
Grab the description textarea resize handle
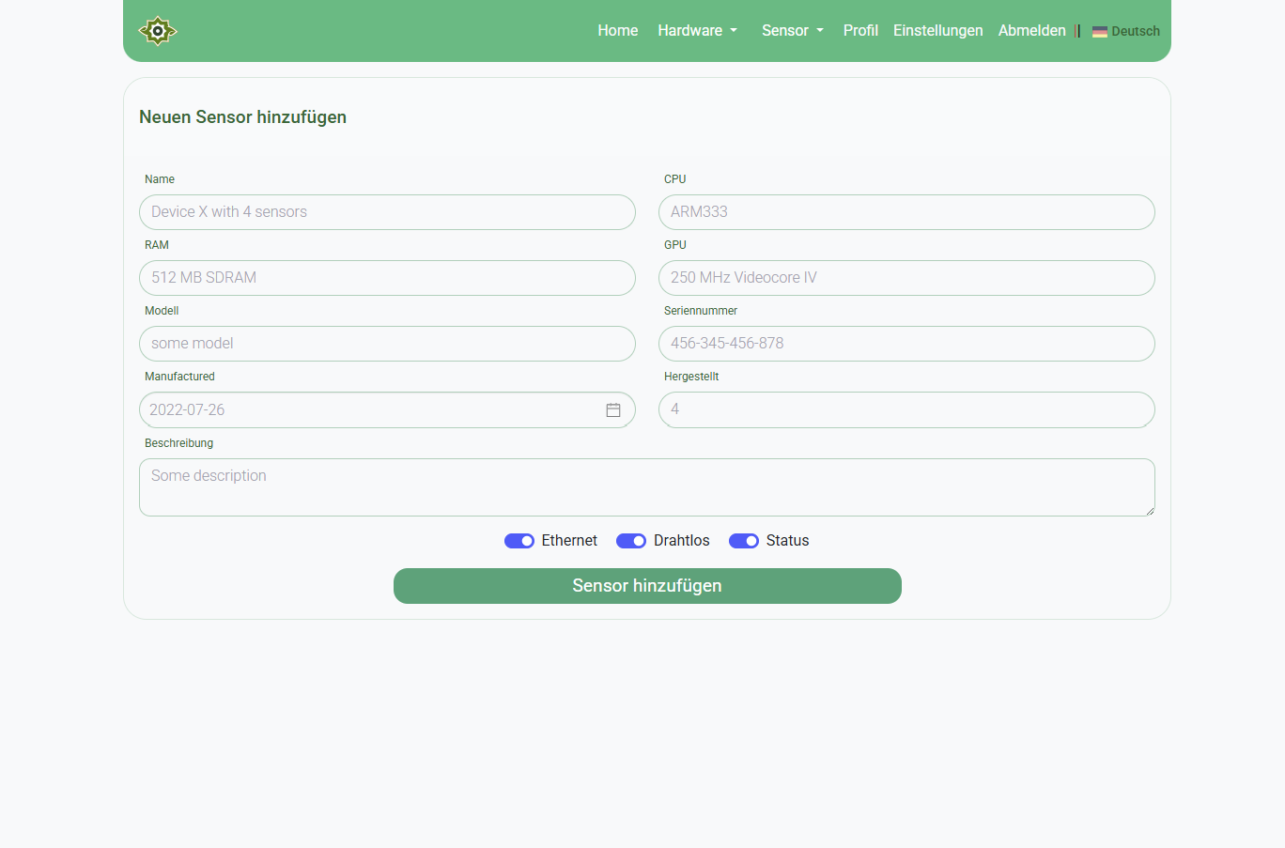[x=1149, y=511]
